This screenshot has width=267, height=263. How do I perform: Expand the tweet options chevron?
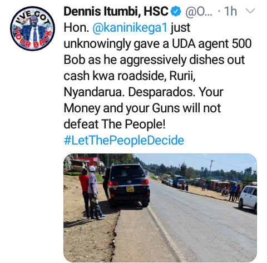(x=250, y=11)
